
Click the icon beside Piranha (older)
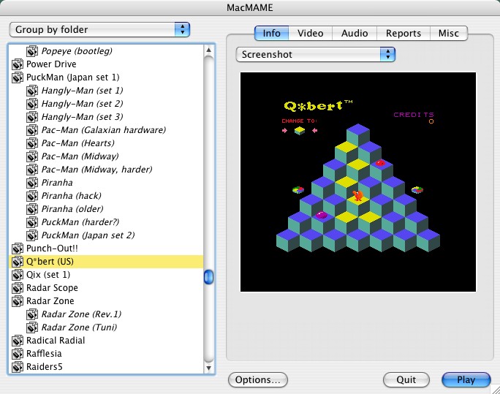pos(32,209)
